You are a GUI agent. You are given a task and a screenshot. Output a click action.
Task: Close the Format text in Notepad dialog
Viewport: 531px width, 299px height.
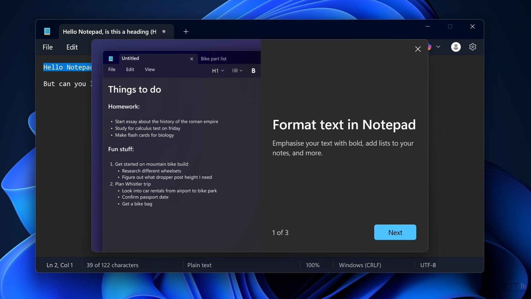(x=418, y=49)
